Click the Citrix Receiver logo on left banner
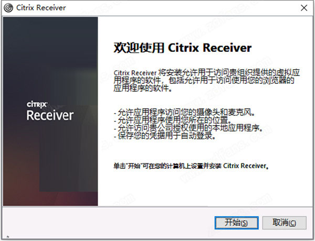 coord(50,111)
